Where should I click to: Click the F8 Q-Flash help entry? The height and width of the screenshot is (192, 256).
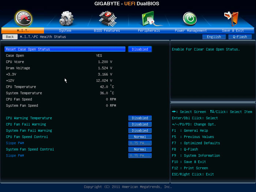(185, 149)
